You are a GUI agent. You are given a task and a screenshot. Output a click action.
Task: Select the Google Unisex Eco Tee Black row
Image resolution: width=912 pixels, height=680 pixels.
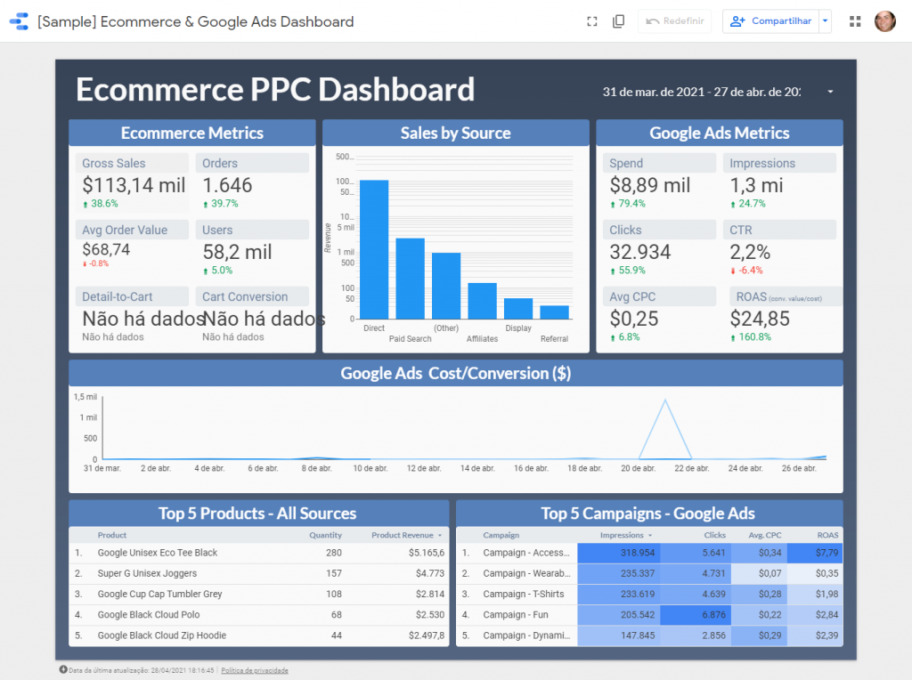point(158,553)
